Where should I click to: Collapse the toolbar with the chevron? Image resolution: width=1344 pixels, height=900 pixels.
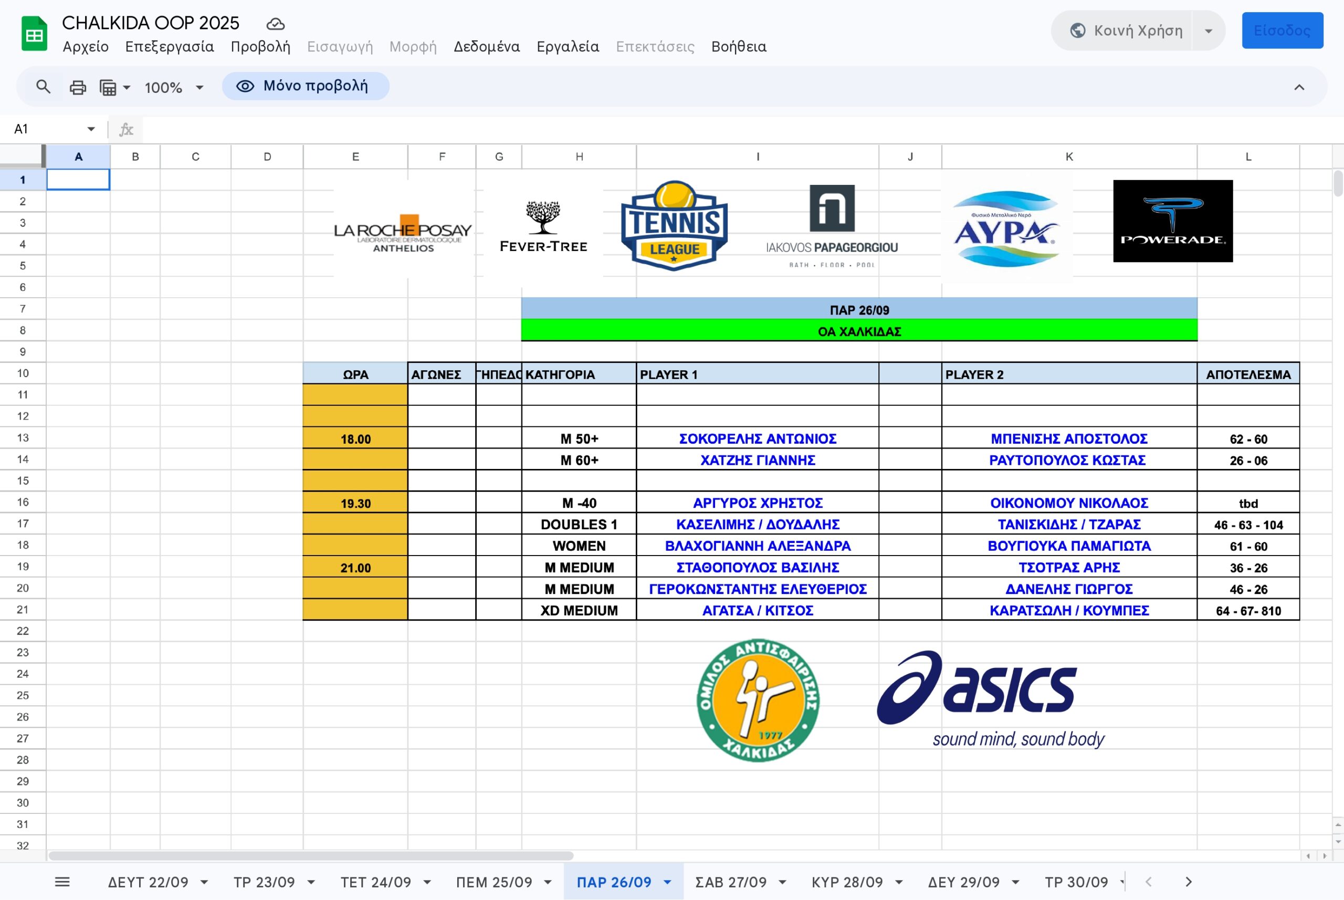[x=1299, y=87]
